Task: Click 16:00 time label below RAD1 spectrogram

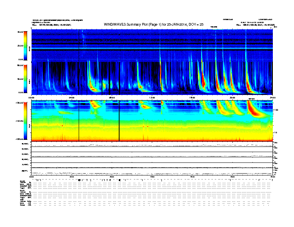Action: (x=192, y=98)
